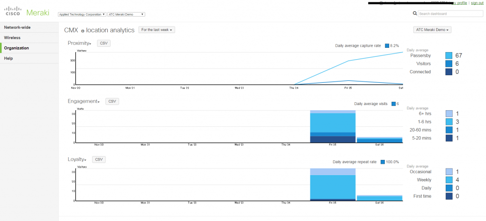This screenshot has height=221, width=486.
Task: Click the Passersby label
Action: pos(421,56)
